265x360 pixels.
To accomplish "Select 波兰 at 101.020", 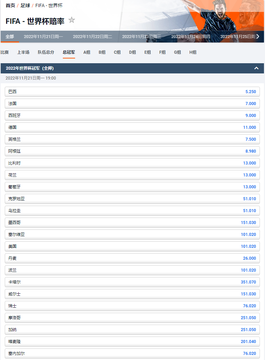I will click(x=132, y=271).
